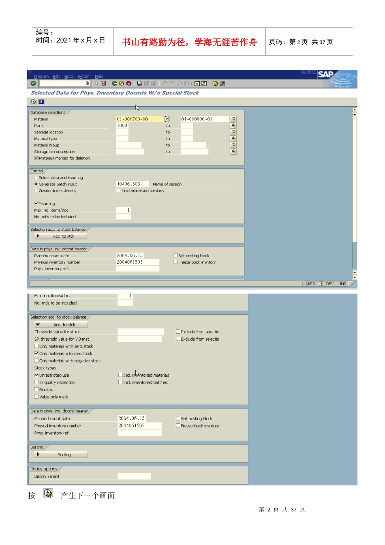Click the Last Page icon
The width and height of the screenshot is (385, 545).
[x=186, y=83]
